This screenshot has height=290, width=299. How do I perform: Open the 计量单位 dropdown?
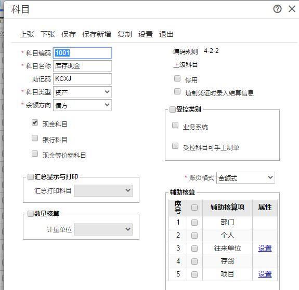pyautogui.click(x=103, y=229)
